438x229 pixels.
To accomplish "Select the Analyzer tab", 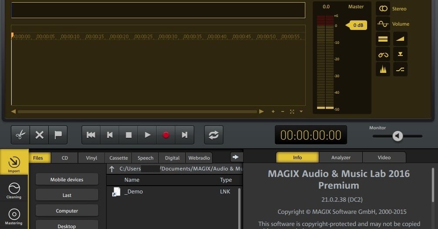I will click(x=341, y=157).
